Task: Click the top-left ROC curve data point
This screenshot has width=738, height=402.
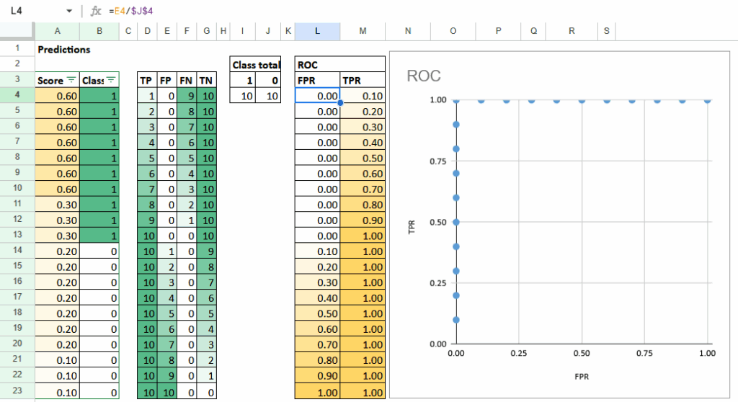Action: [x=456, y=100]
